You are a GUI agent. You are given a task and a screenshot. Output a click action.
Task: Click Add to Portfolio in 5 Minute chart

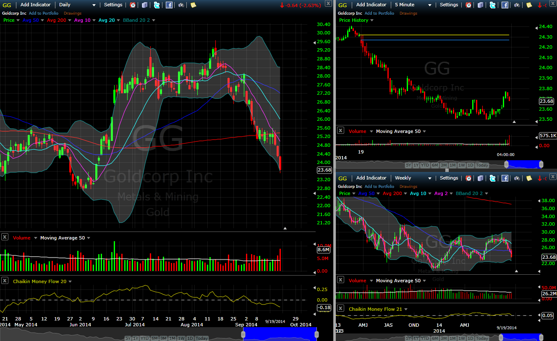379,13
